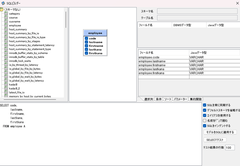Select employee.lastname row in field list
The height and width of the screenshot is (166, 240).
pyautogui.click(x=189, y=61)
